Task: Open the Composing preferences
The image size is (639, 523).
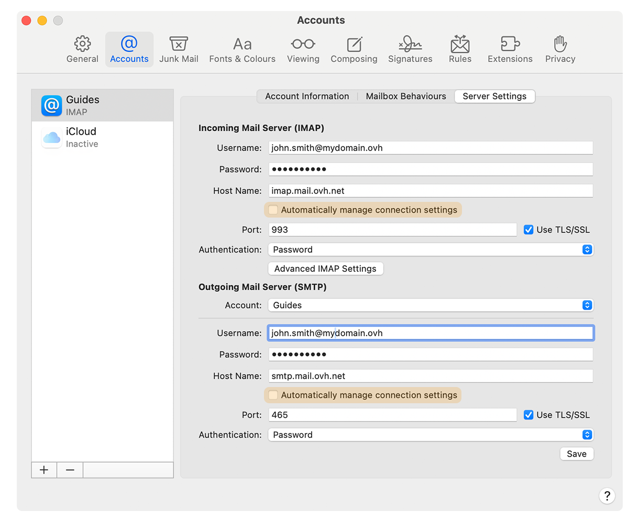Action: tap(354, 49)
